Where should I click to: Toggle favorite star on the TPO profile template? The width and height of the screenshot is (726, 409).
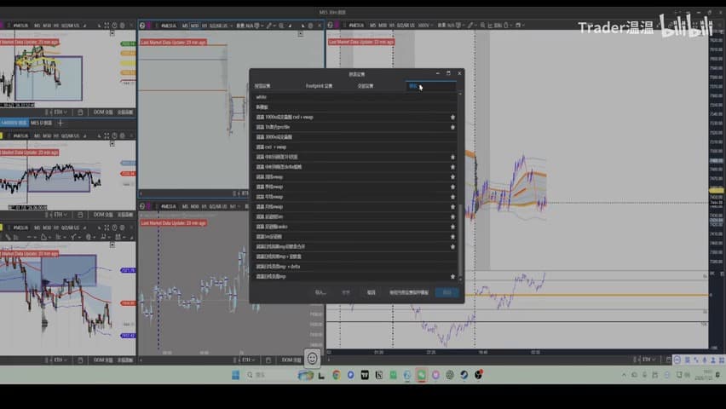452,127
